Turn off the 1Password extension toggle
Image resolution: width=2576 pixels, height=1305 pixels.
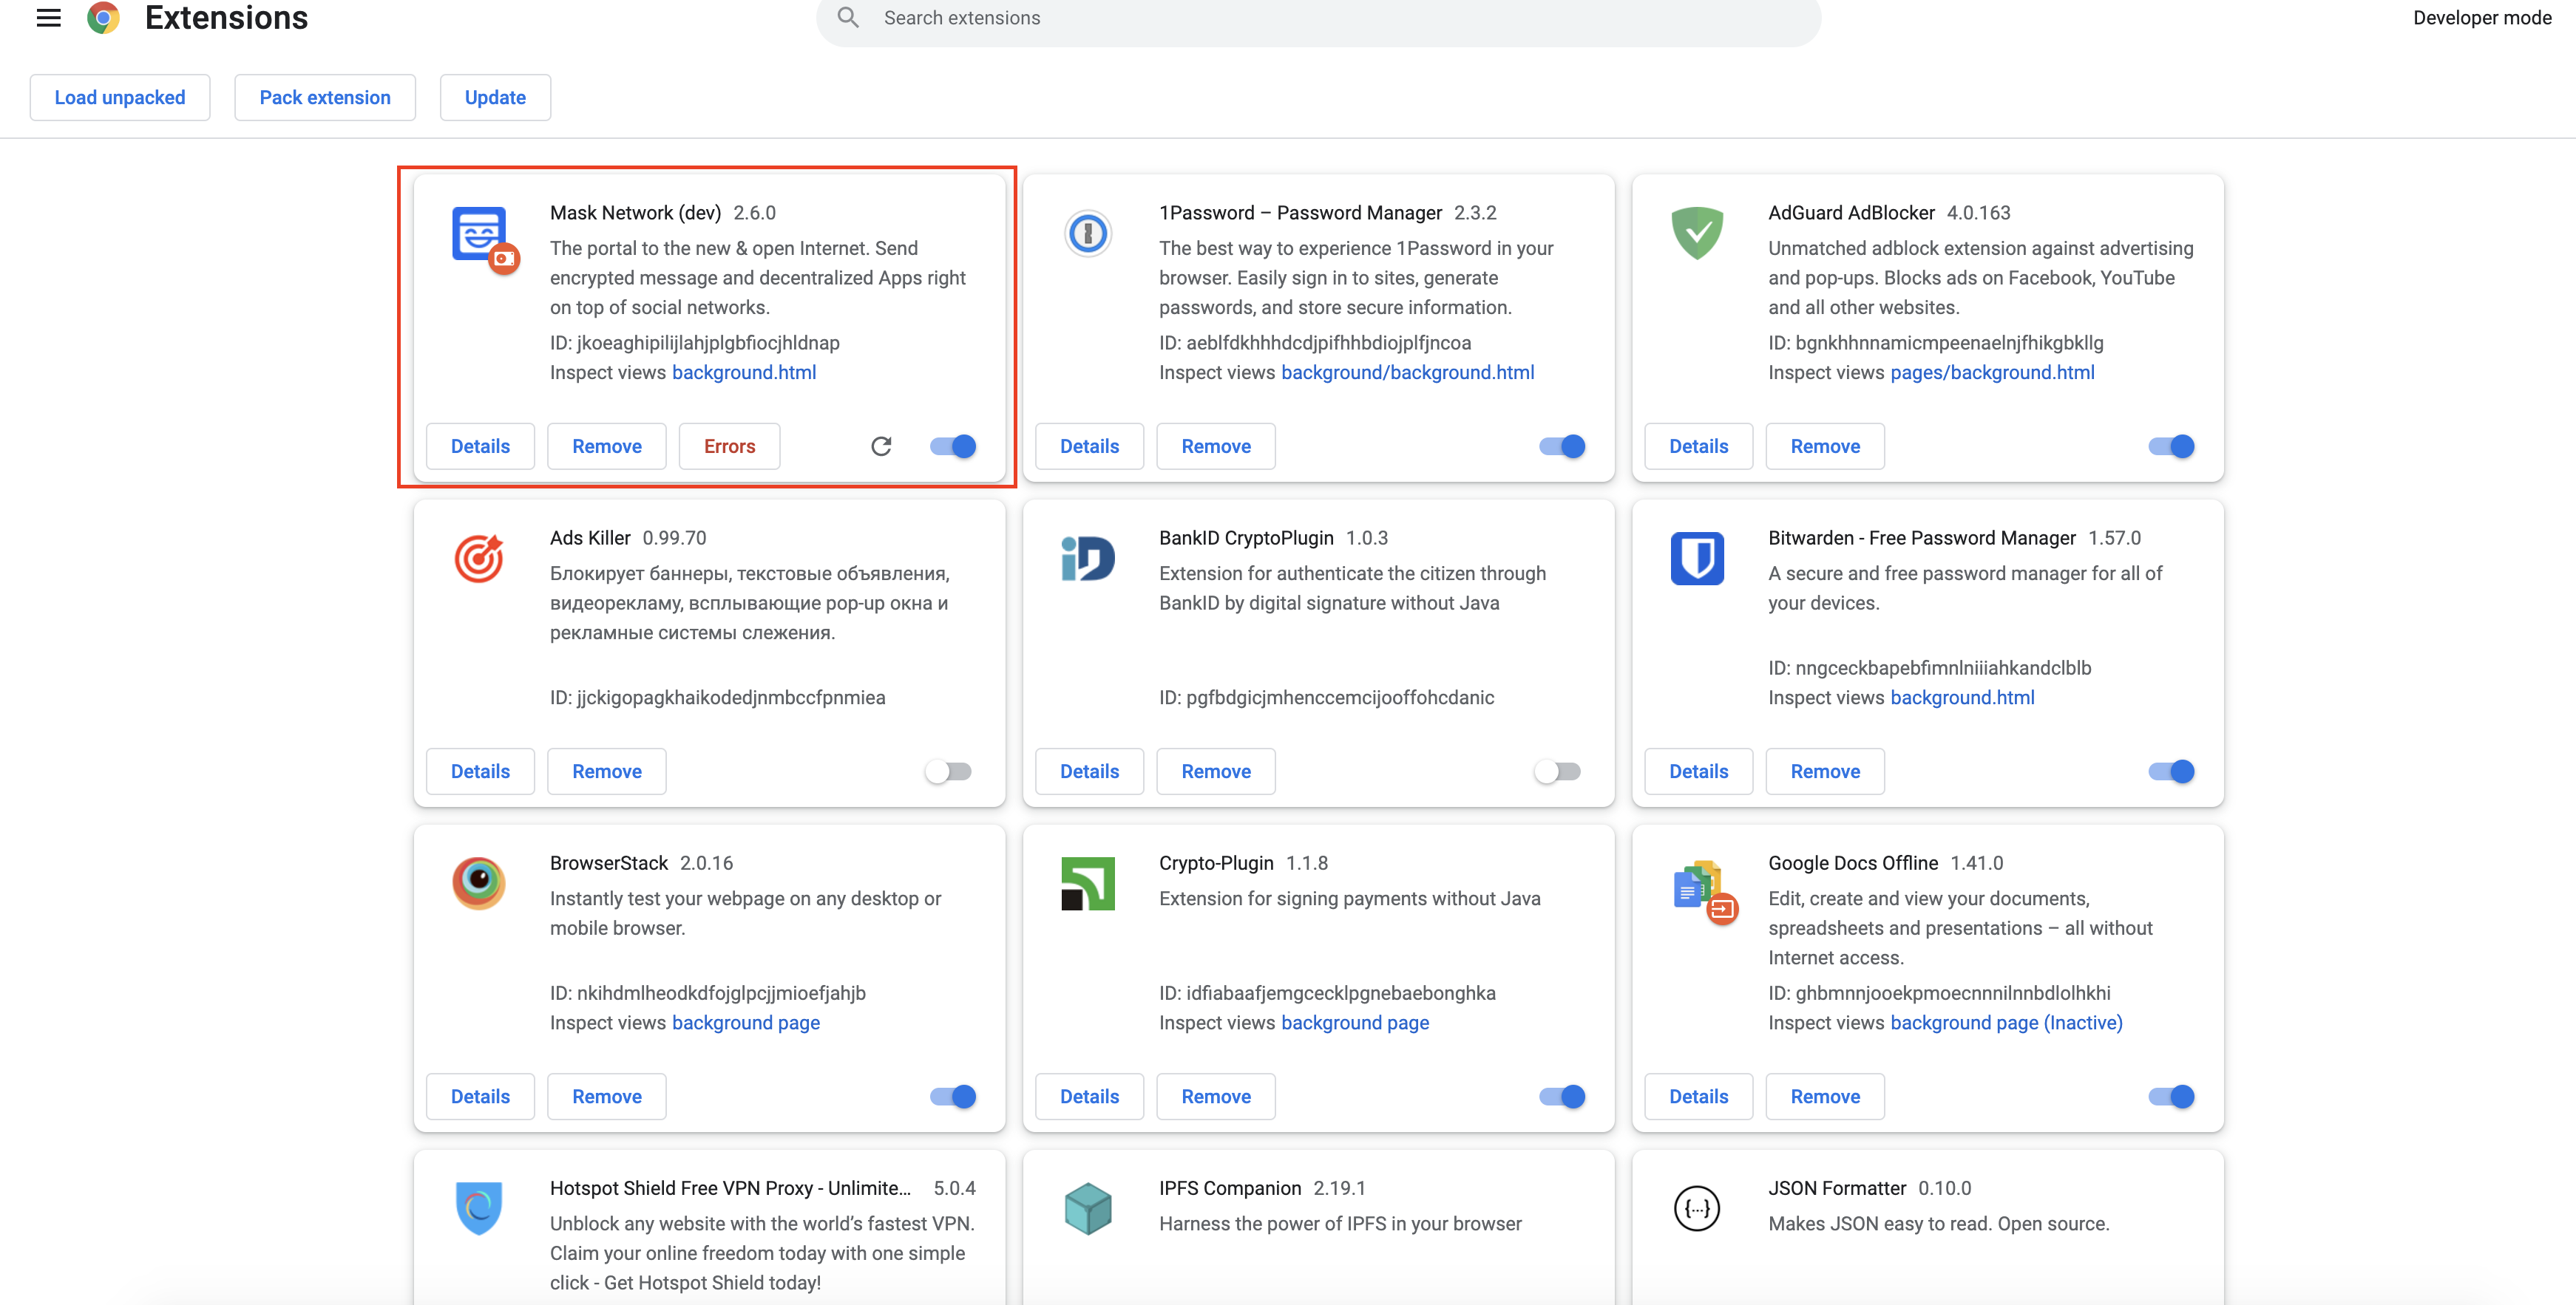click(x=1562, y=446)
